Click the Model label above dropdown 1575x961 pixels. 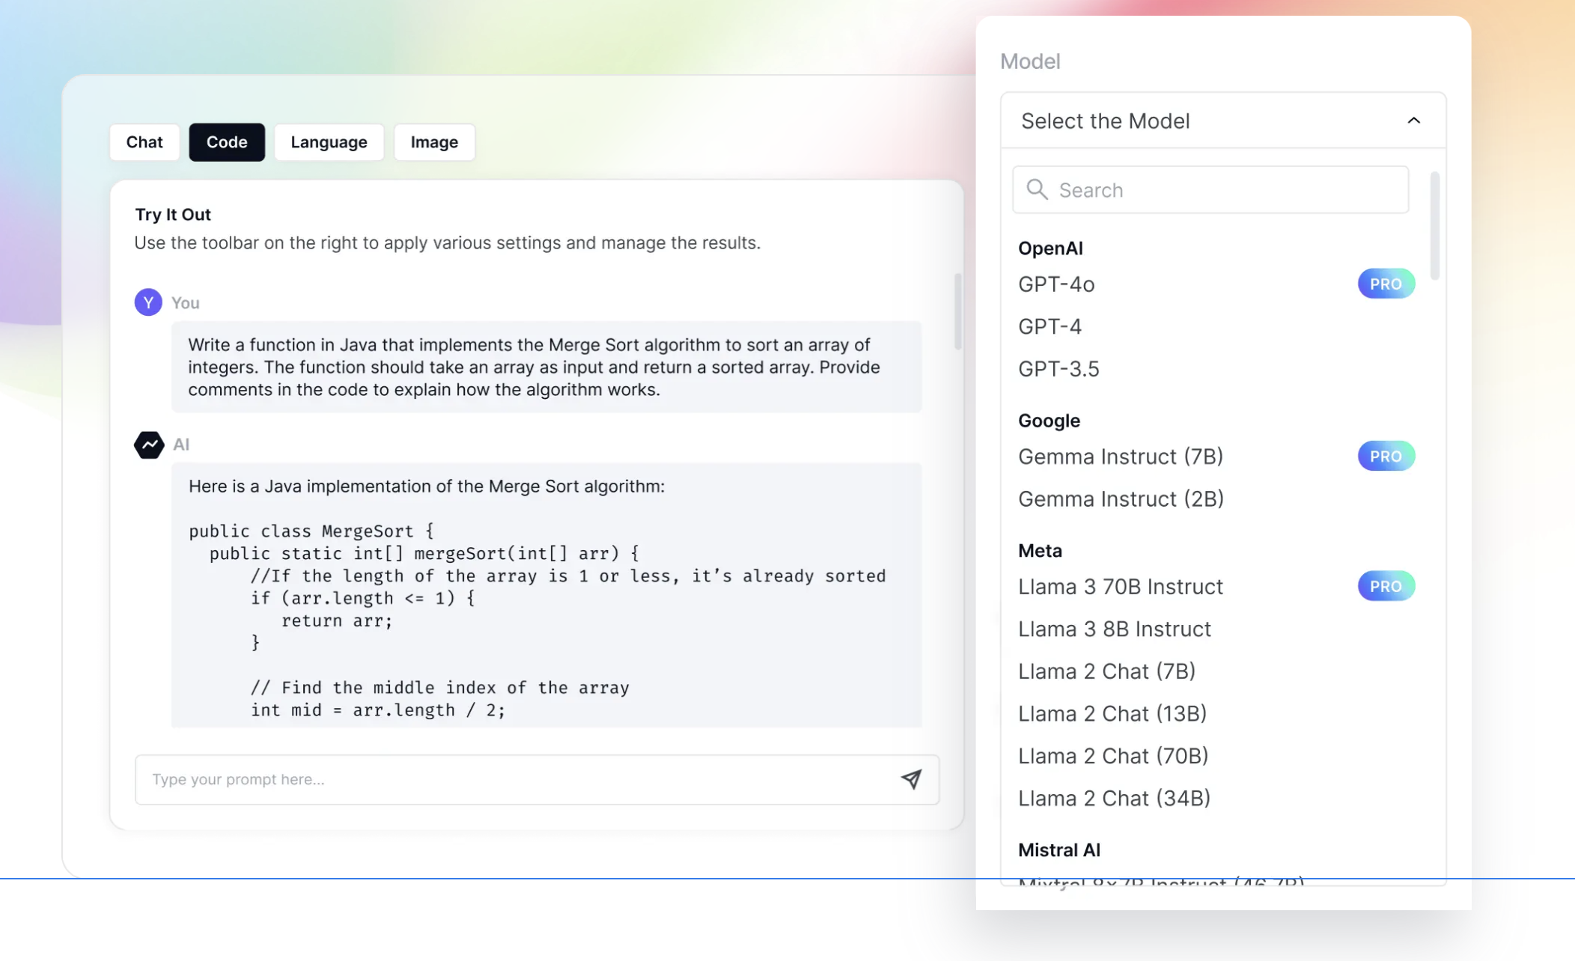(1030, 61)
